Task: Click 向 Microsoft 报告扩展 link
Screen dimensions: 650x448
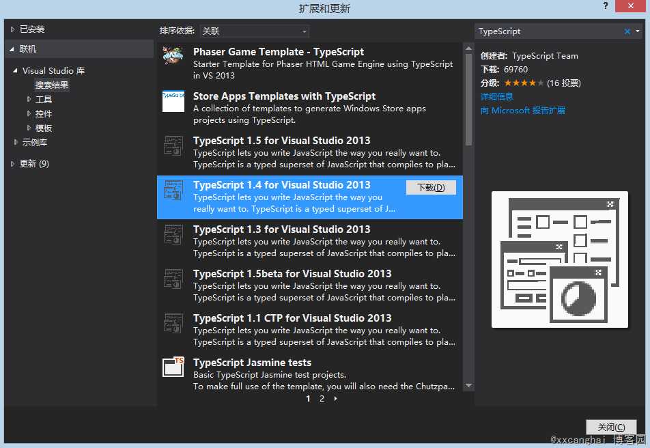Action: point(523,111)
